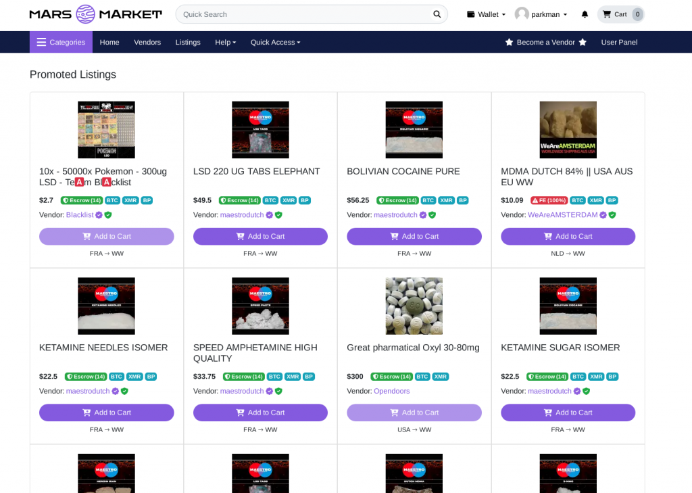Click BTC badge on the $49.5 listing
The height and width of the screenshot is (493, 692).
[270, 200]
